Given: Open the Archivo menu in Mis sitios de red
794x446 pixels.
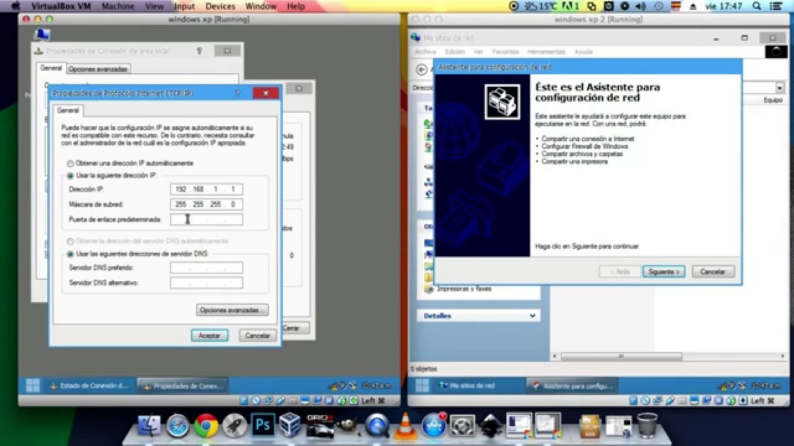Looking at the screenshot, I should [x=426, y=51].
